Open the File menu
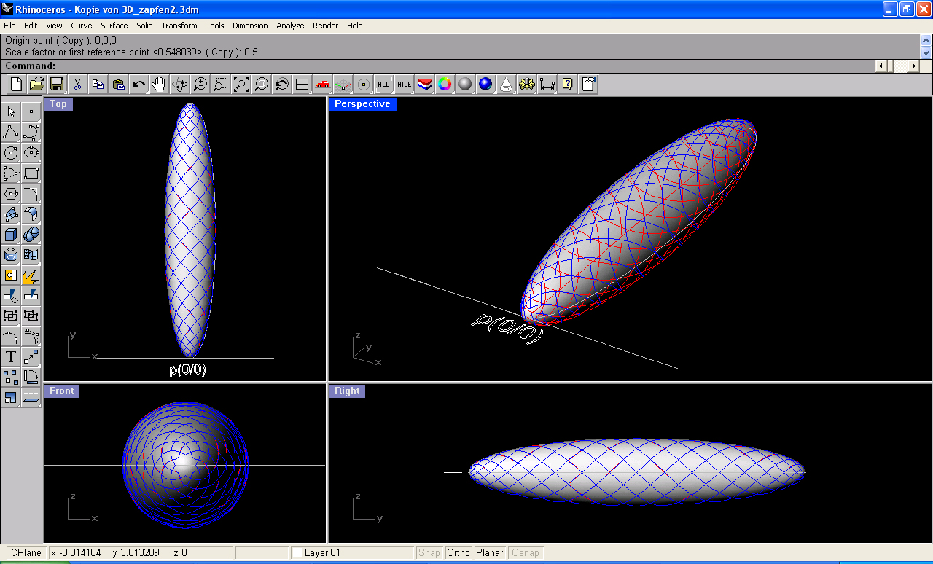The height and width of the screenshot is (564, 933). [x=9, y=26]
